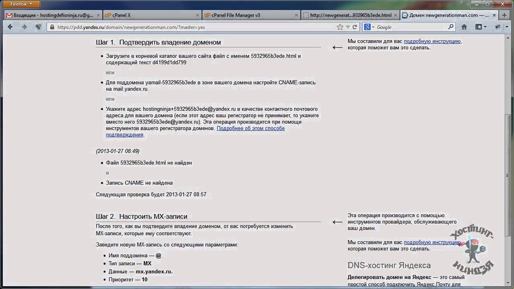Screen dimensions: 514x289
Task: Close the 932965b3ede.html tab
Action: point(396,15)
